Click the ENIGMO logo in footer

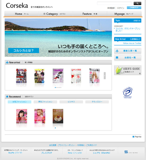131,152
